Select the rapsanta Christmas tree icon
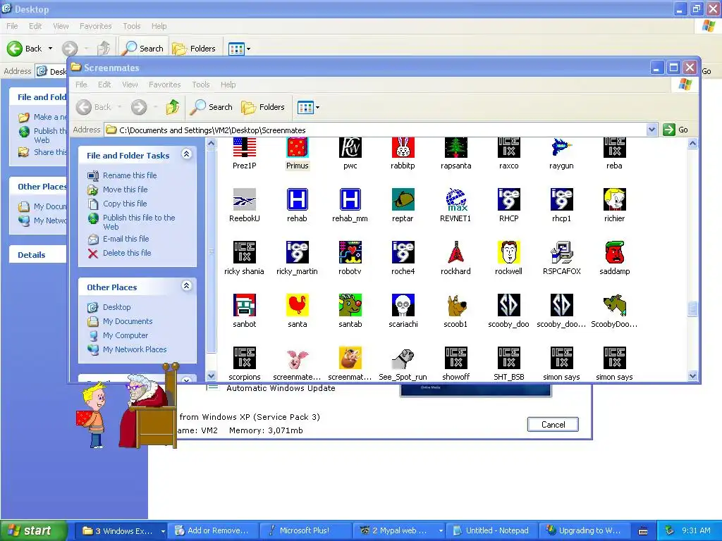The height and width of the screenshot is (541, 722). coord(456,148)
